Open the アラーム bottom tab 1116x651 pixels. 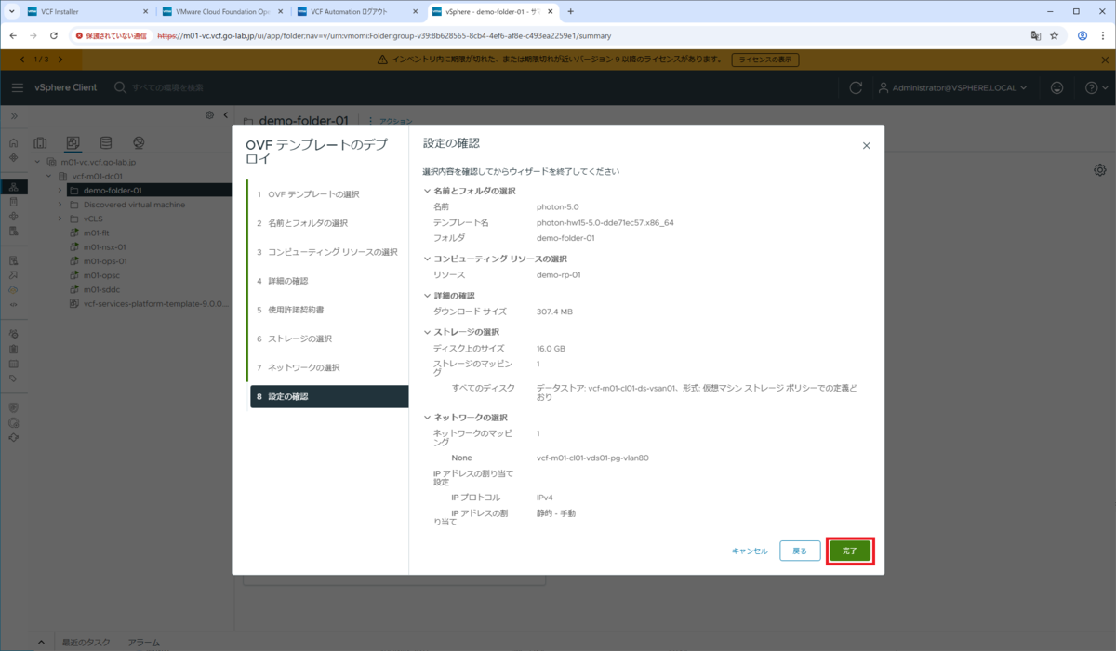pos(143,642)
